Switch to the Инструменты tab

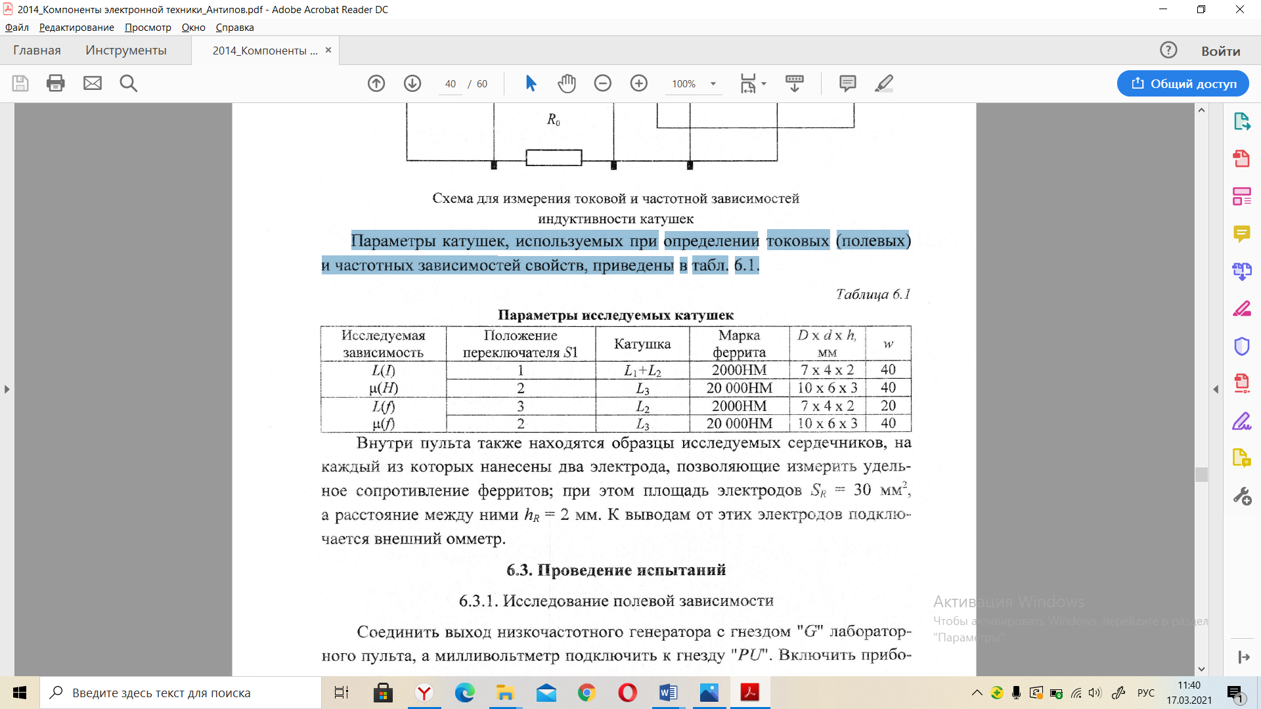[x=126, y=51]
